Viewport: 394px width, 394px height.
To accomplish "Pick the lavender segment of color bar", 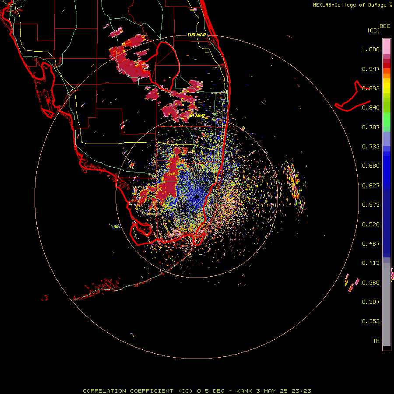I will click(x=387, y=139).
